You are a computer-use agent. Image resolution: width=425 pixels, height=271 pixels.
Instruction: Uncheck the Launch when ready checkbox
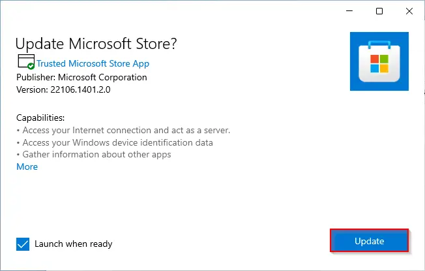(x=23, y=244)
